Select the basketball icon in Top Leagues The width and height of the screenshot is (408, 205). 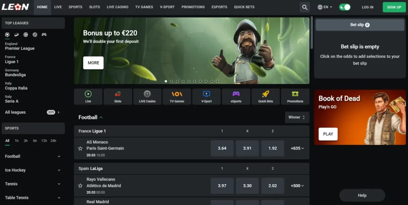tap(35, 35)
